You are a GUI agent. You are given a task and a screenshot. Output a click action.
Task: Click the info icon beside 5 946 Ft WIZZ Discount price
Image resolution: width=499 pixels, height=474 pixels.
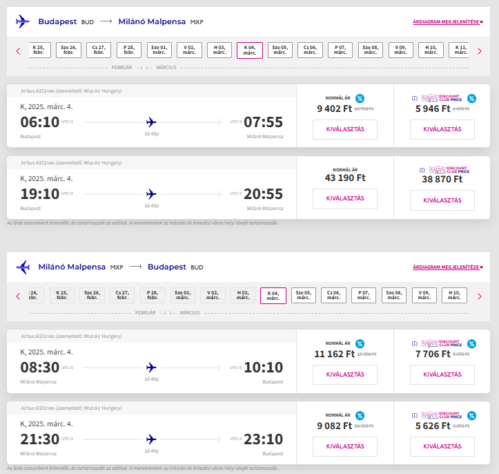pyautogui.click(x=414, y=98)
